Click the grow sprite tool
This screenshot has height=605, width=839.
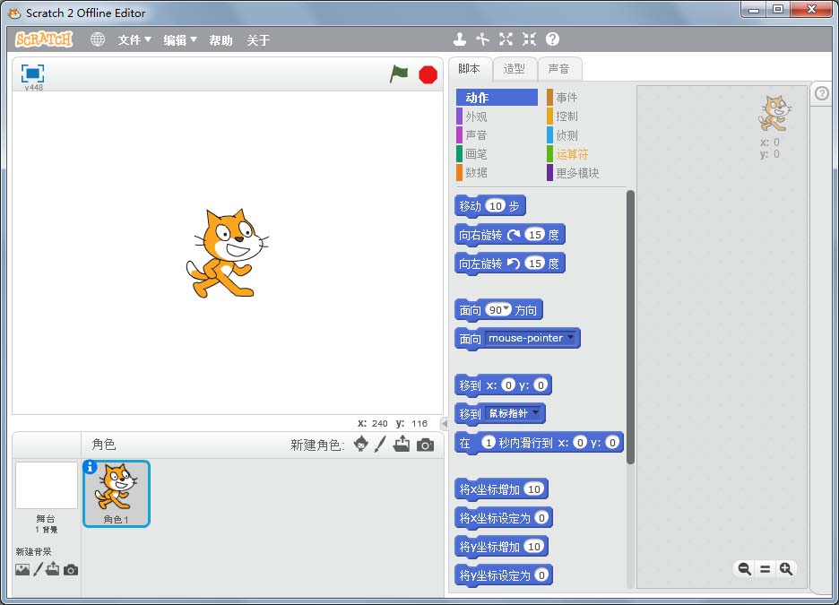click(x=506, y=39)
